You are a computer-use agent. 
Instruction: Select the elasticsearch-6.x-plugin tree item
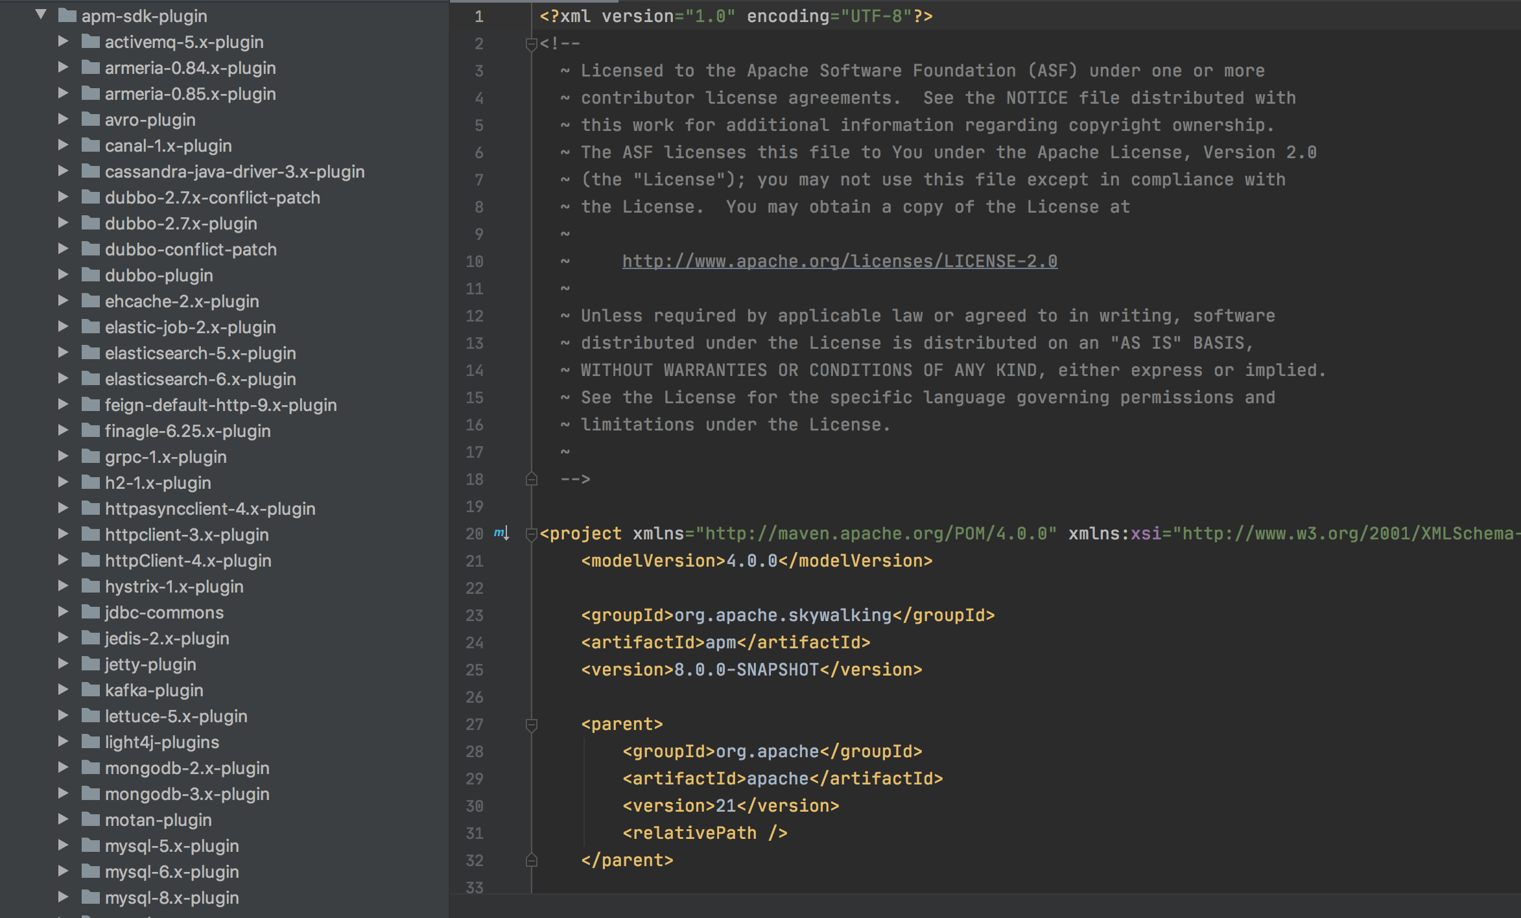[200, 379]
